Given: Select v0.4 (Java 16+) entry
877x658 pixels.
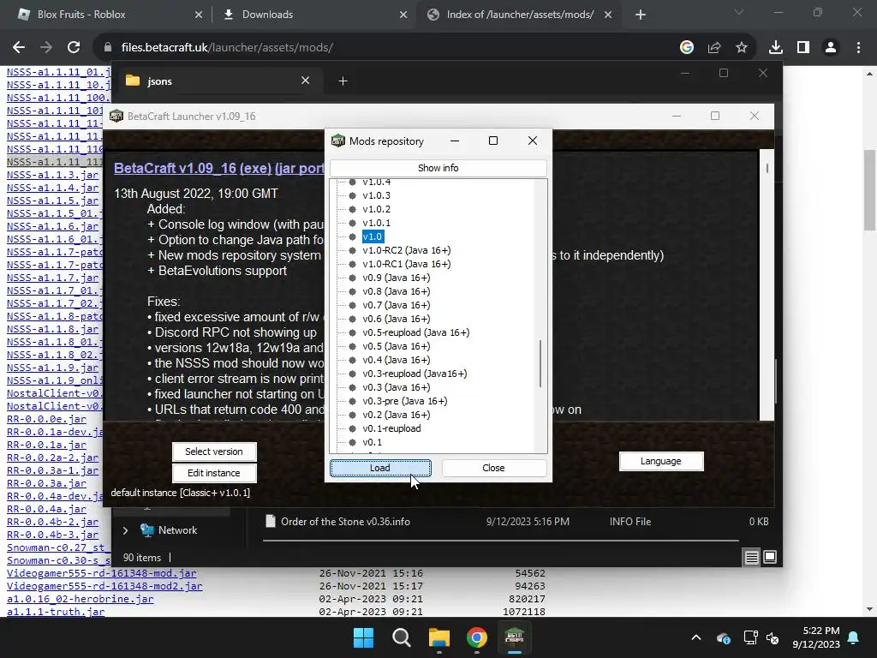Looking at the screenshot, I should click(397, 360).
